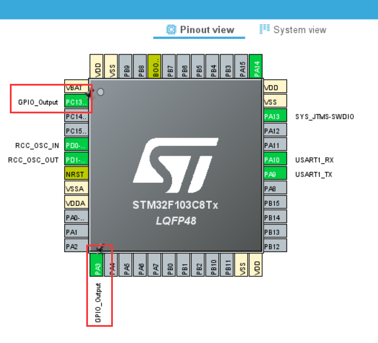The width and height of the screenshot is (378, 343).
Task: Select the PA13 pin on the right side
Action: pyautogui.click(x=275, y=116)
